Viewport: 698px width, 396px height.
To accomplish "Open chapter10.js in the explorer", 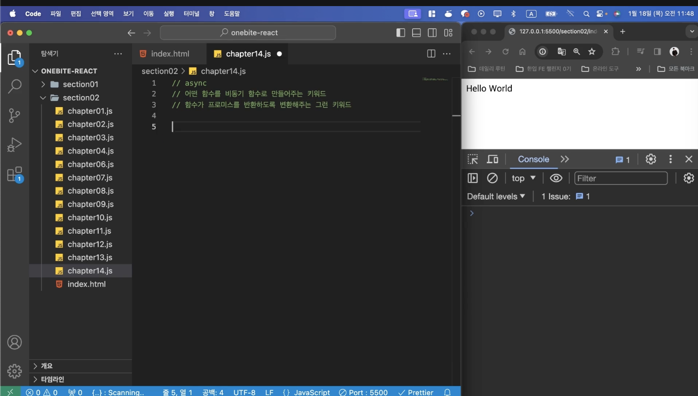I will coord(90,218).
